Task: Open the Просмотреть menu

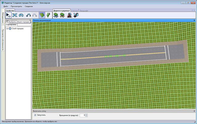Action: (x=16, y=6)
